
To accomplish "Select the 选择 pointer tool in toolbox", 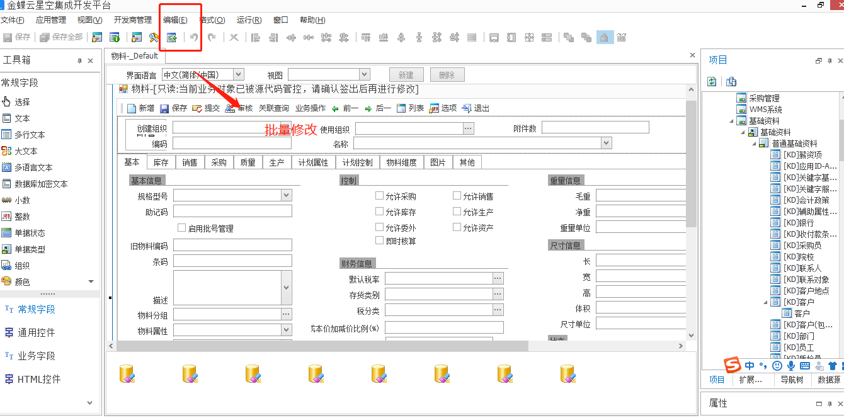I will tap(16, 102).
